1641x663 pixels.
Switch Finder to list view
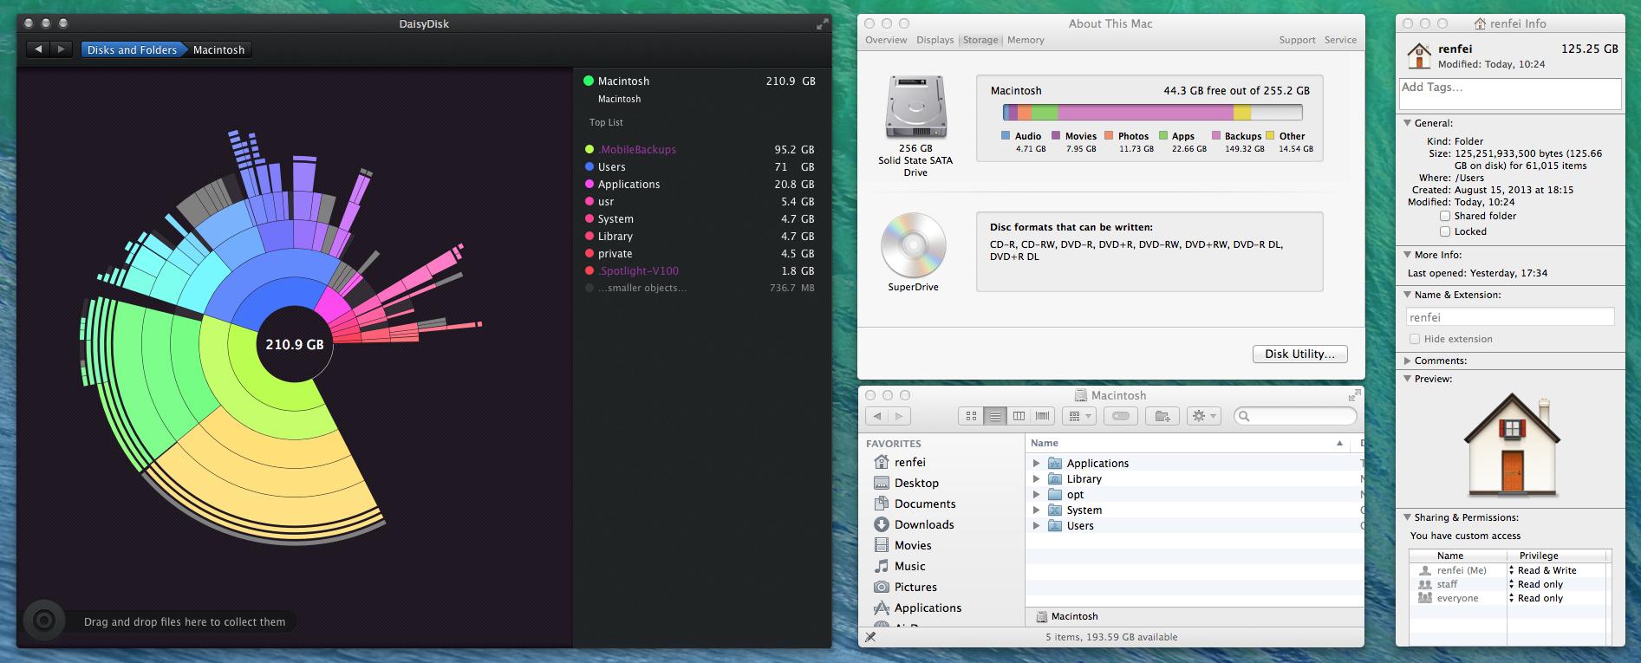point(995,416)
